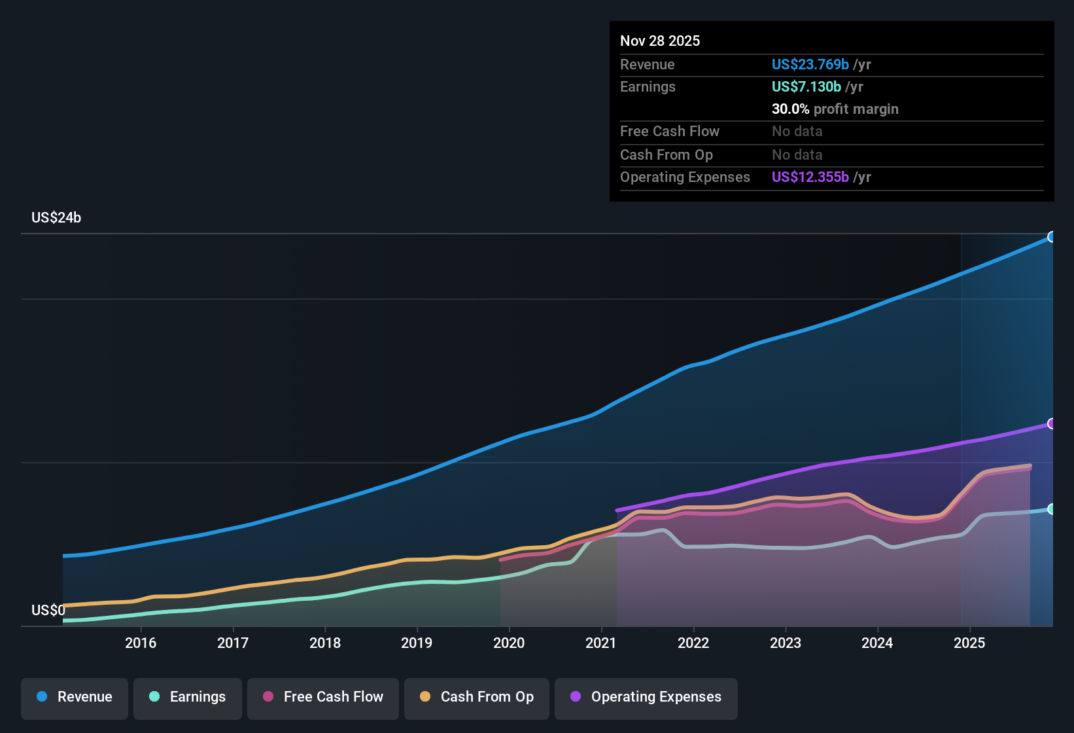
Task: Click the orange Cash From Op legend dot
Action: (425, 697)
